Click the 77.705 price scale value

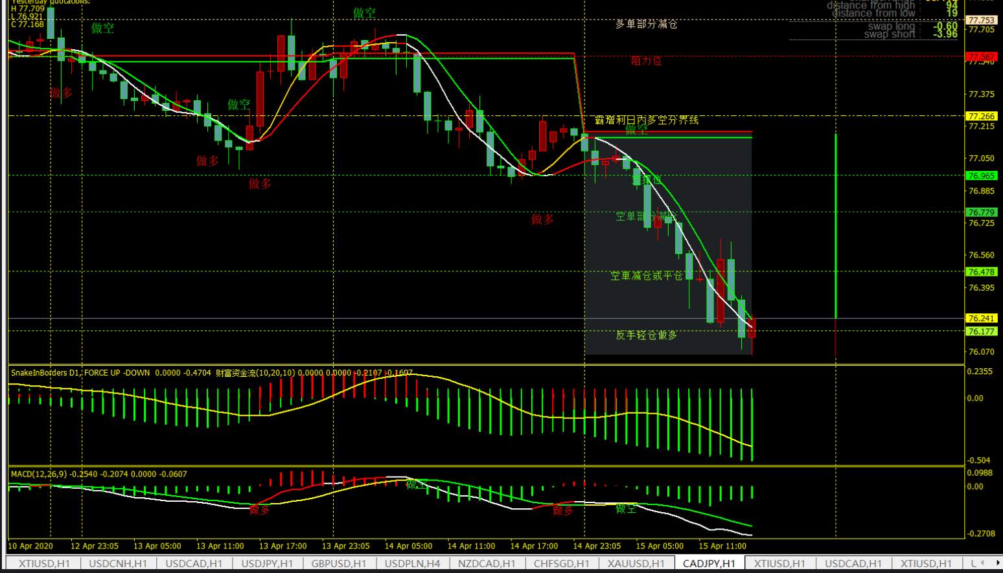coord(981,30)
